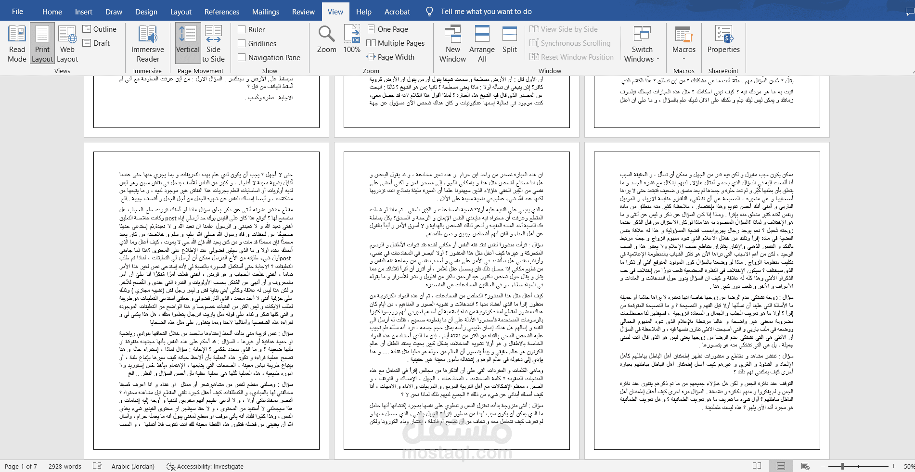Switch to Draft view

click(96, 43)
